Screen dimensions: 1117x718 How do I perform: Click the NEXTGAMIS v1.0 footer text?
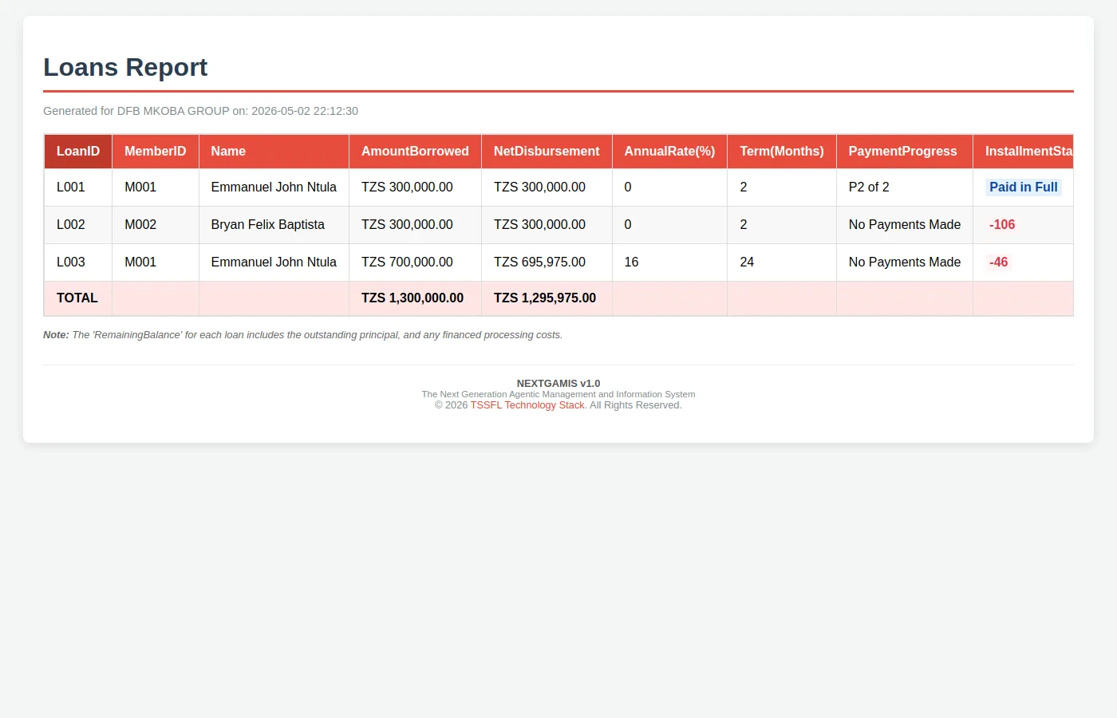coord(558,384)
